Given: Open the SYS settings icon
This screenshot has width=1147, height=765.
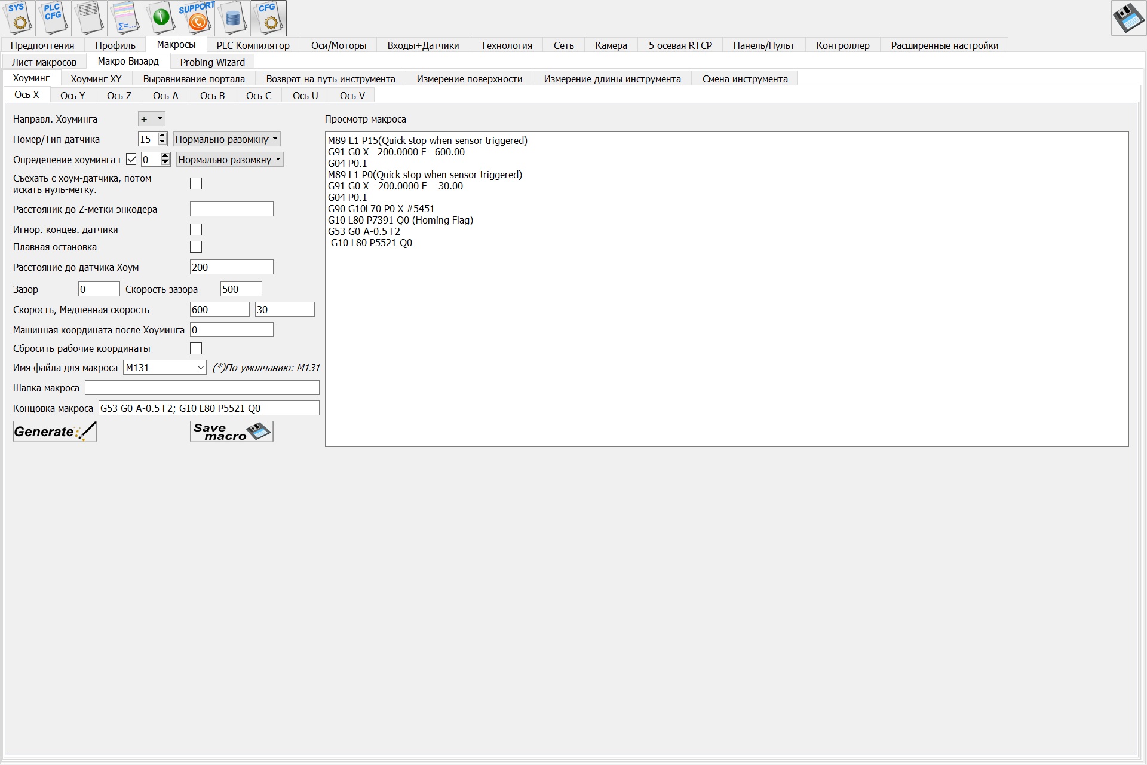Looking at the screenshot, I should click(18, 17).
